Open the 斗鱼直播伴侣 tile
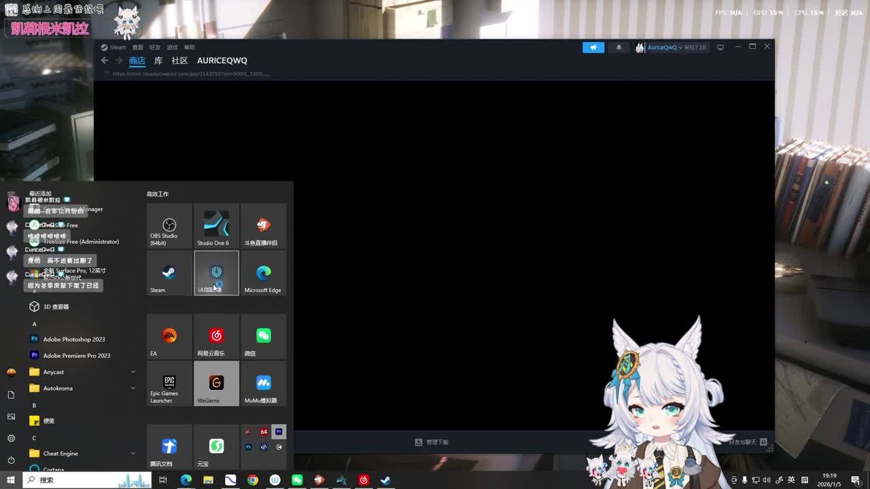The width and height of the screenshot is (870, 489). tap(263, 225)
